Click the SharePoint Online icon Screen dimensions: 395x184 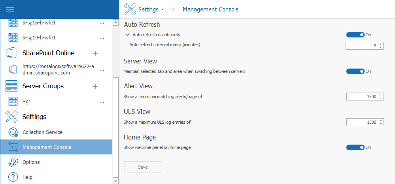11,53
